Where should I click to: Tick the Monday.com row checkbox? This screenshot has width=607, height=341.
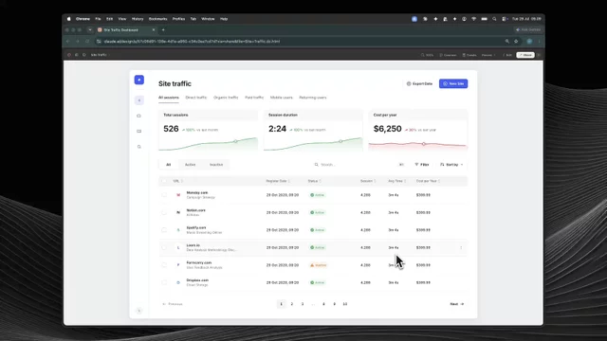tap(164, 195)
